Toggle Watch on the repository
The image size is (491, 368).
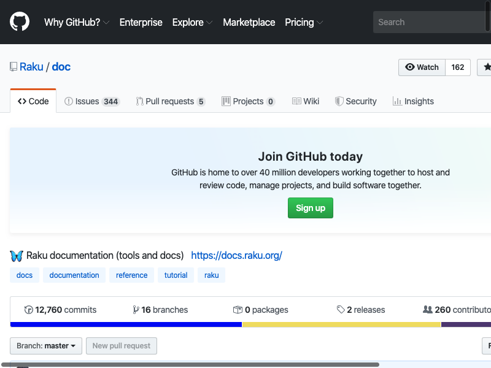(422, 67)
